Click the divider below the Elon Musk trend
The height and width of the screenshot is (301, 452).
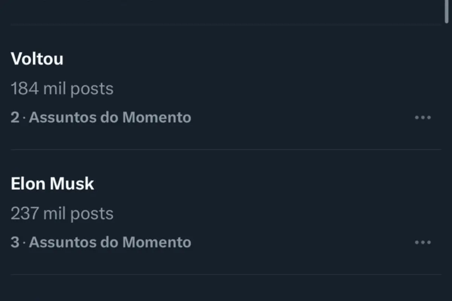coord(226,275)
